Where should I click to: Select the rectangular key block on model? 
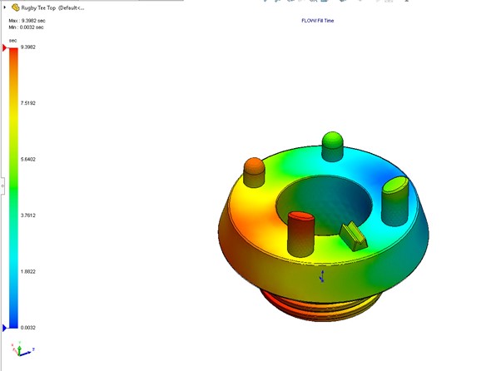pos(352,236)
